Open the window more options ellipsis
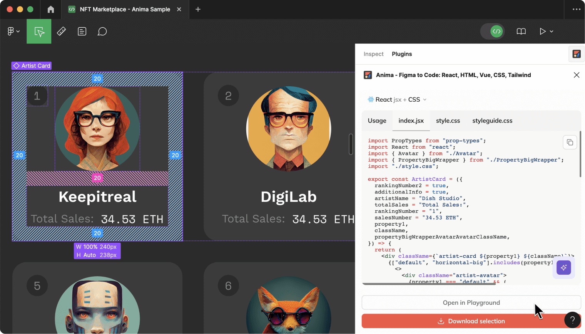This screenshot has height=334, width=585. tap(576, 9)
